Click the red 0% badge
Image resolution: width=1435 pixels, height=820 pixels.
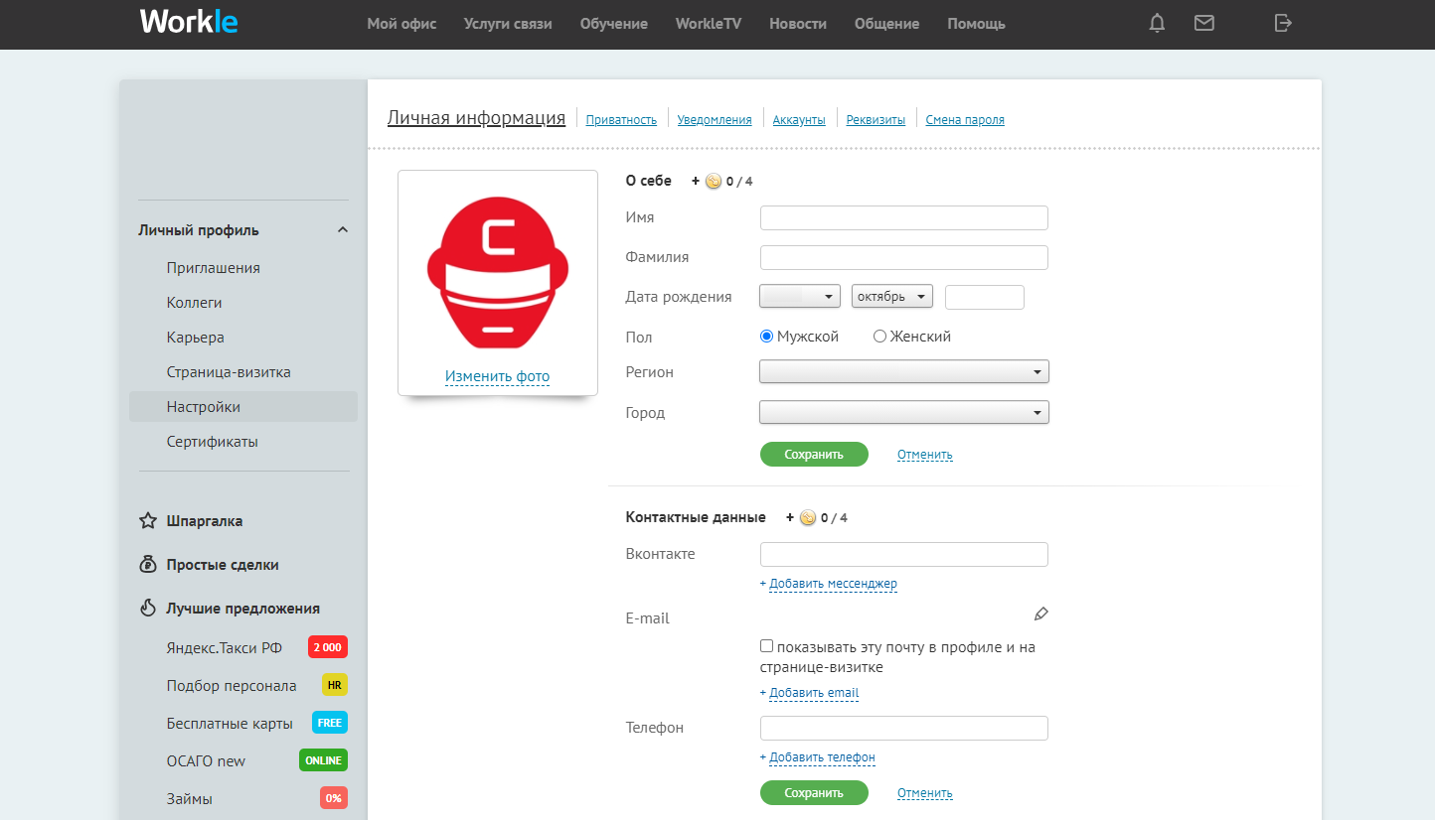click(334, 798)
